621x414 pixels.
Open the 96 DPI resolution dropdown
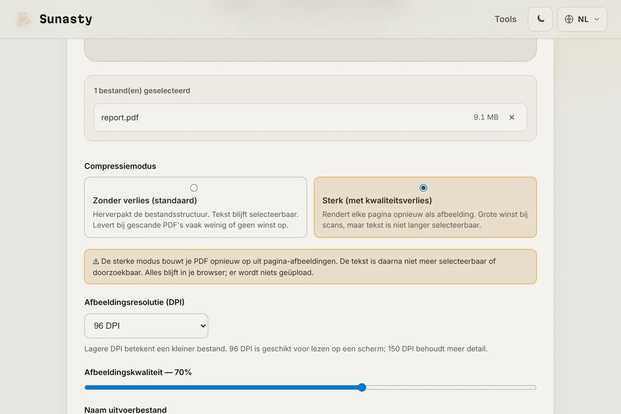(x=146, y=326)
